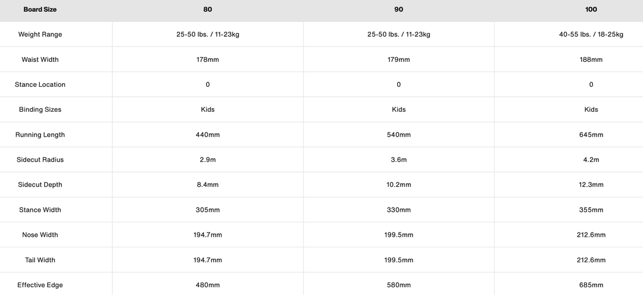This screenshot has height=295, width=643.
Task: Click the Stance Width row label
Action: tap(40, 210)
